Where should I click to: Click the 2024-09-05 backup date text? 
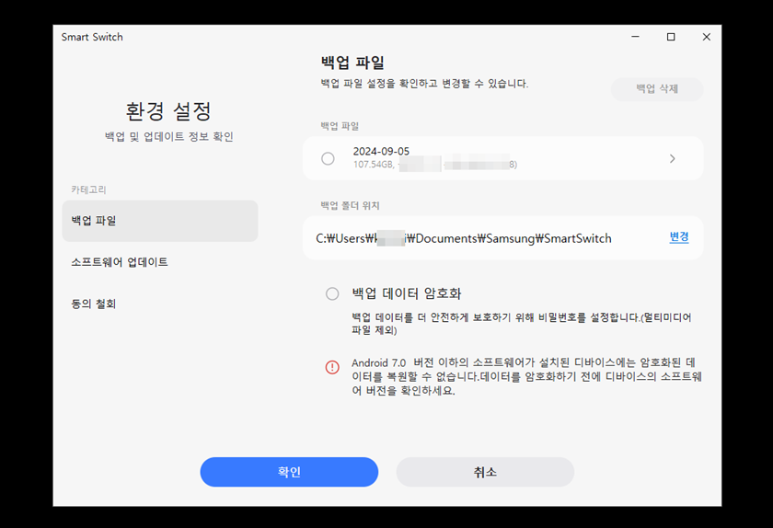381,152
